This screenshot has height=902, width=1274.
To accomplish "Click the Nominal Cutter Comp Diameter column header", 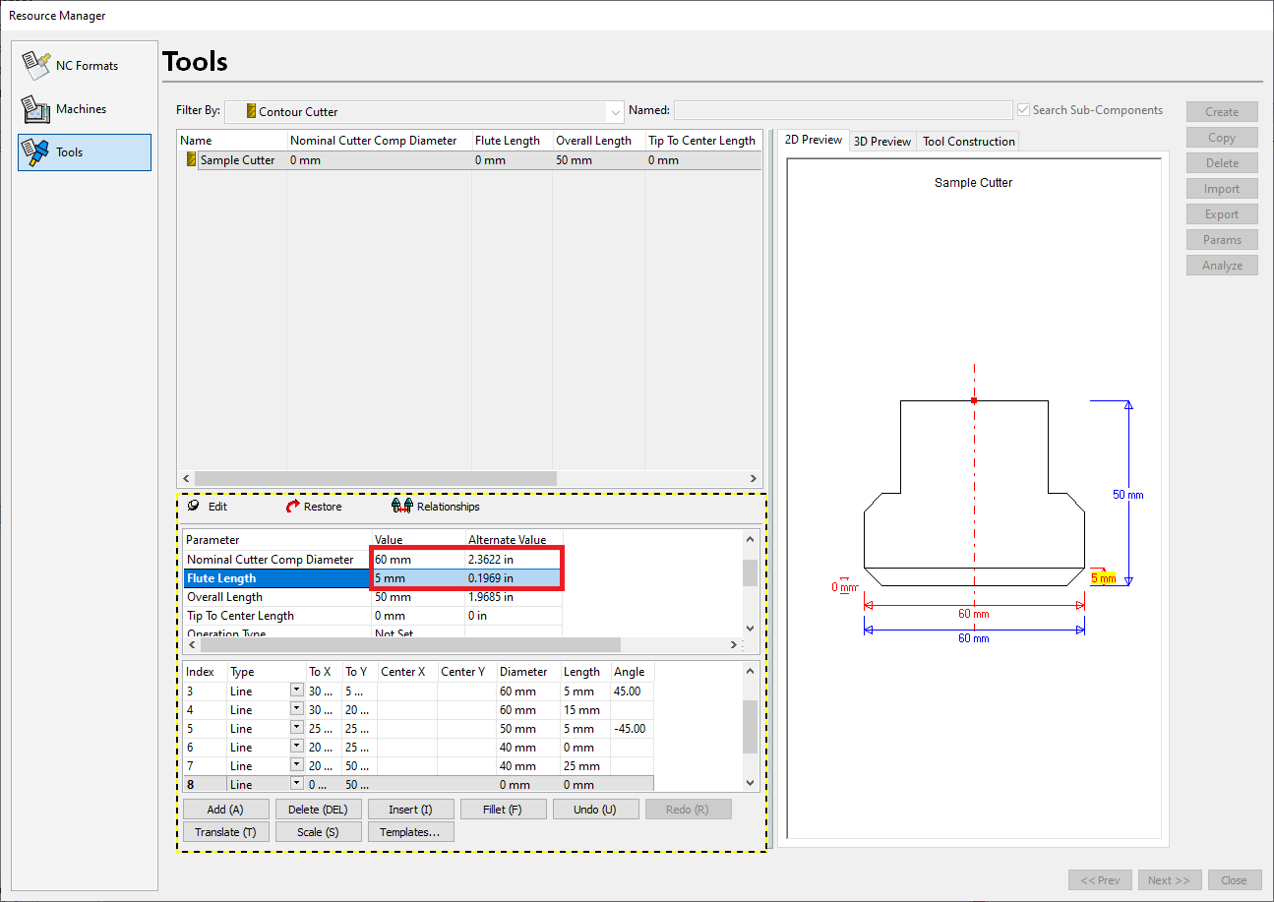I will coord(379,141).
